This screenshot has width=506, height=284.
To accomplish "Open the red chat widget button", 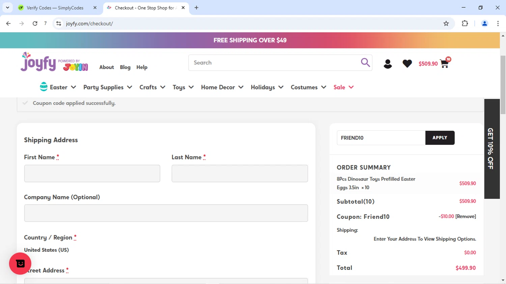I will (20, 263).
